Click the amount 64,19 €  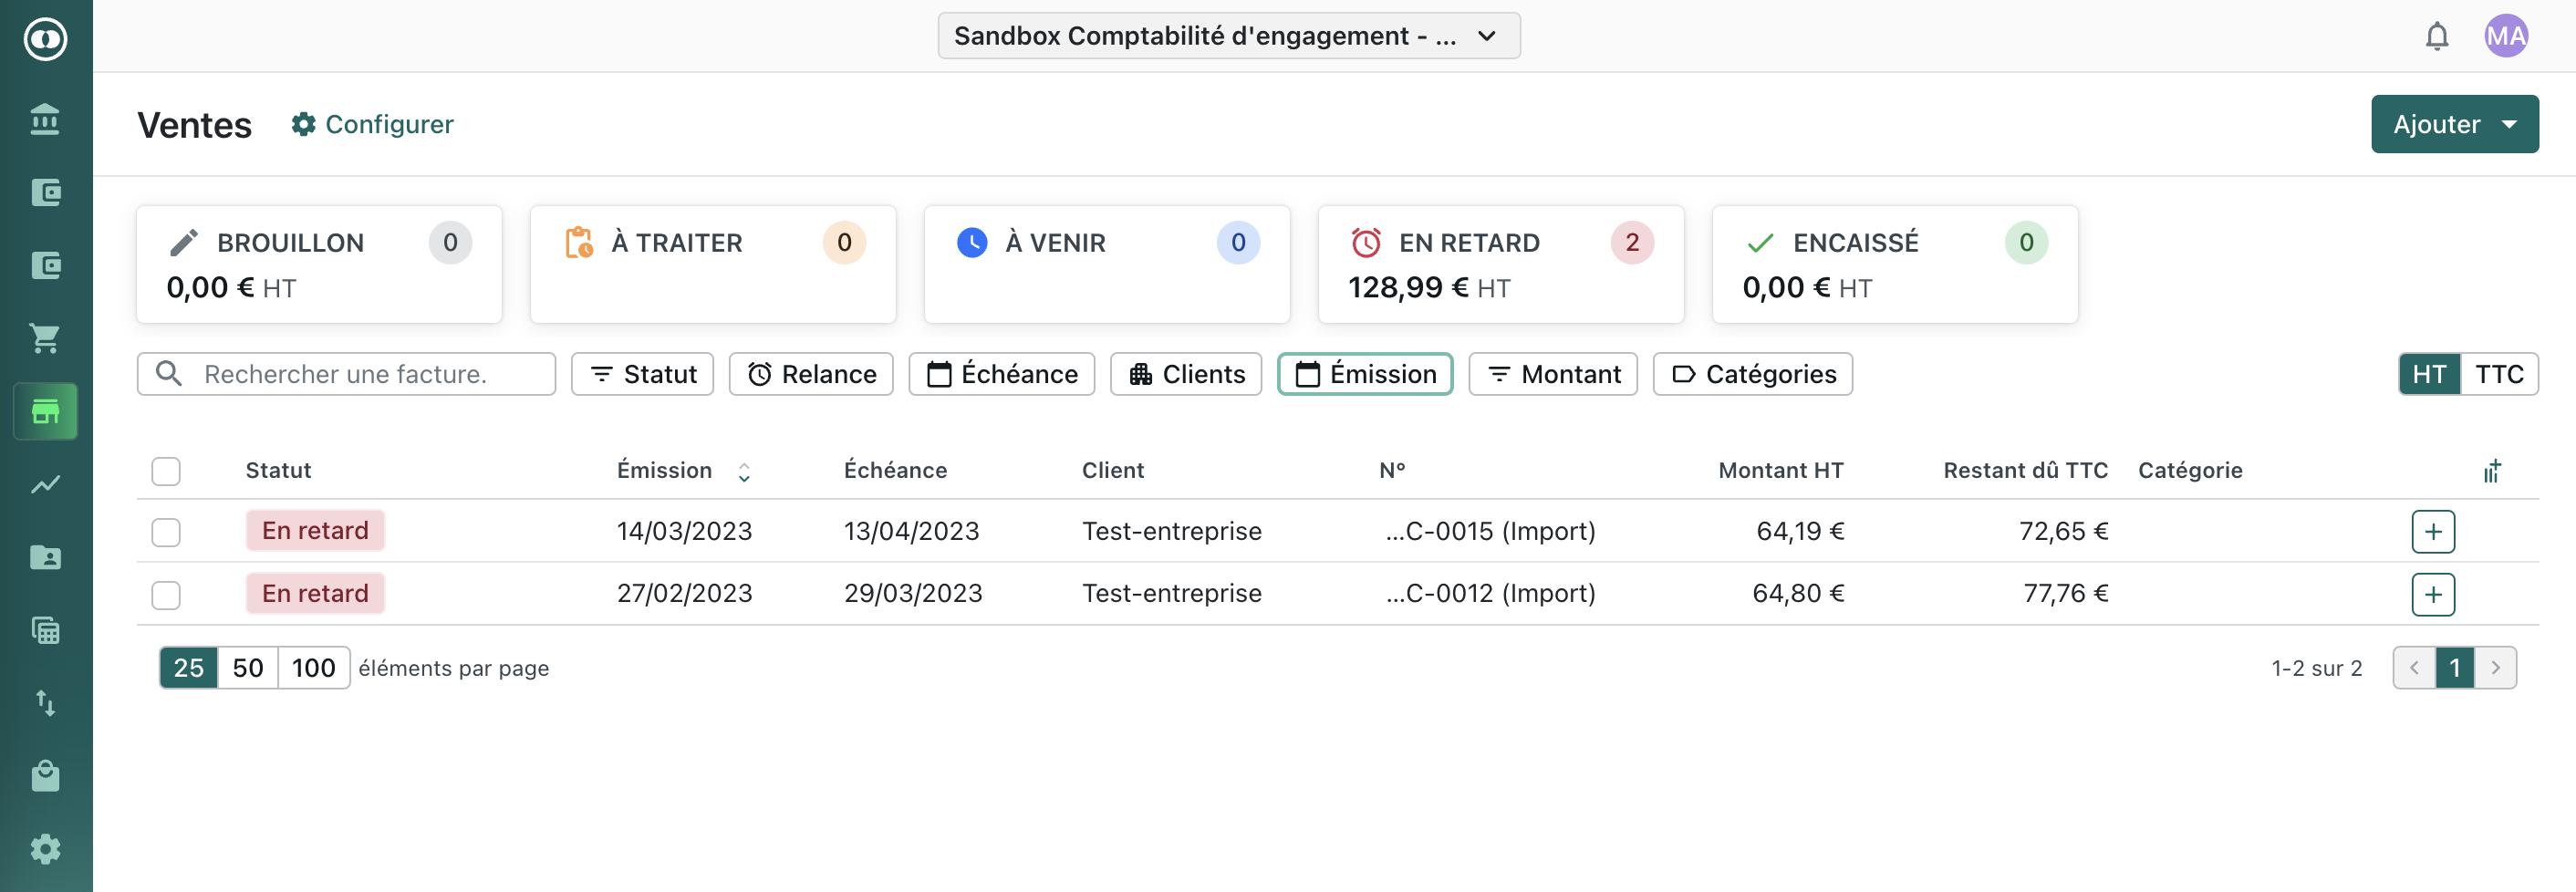[x=1800, y=532]
